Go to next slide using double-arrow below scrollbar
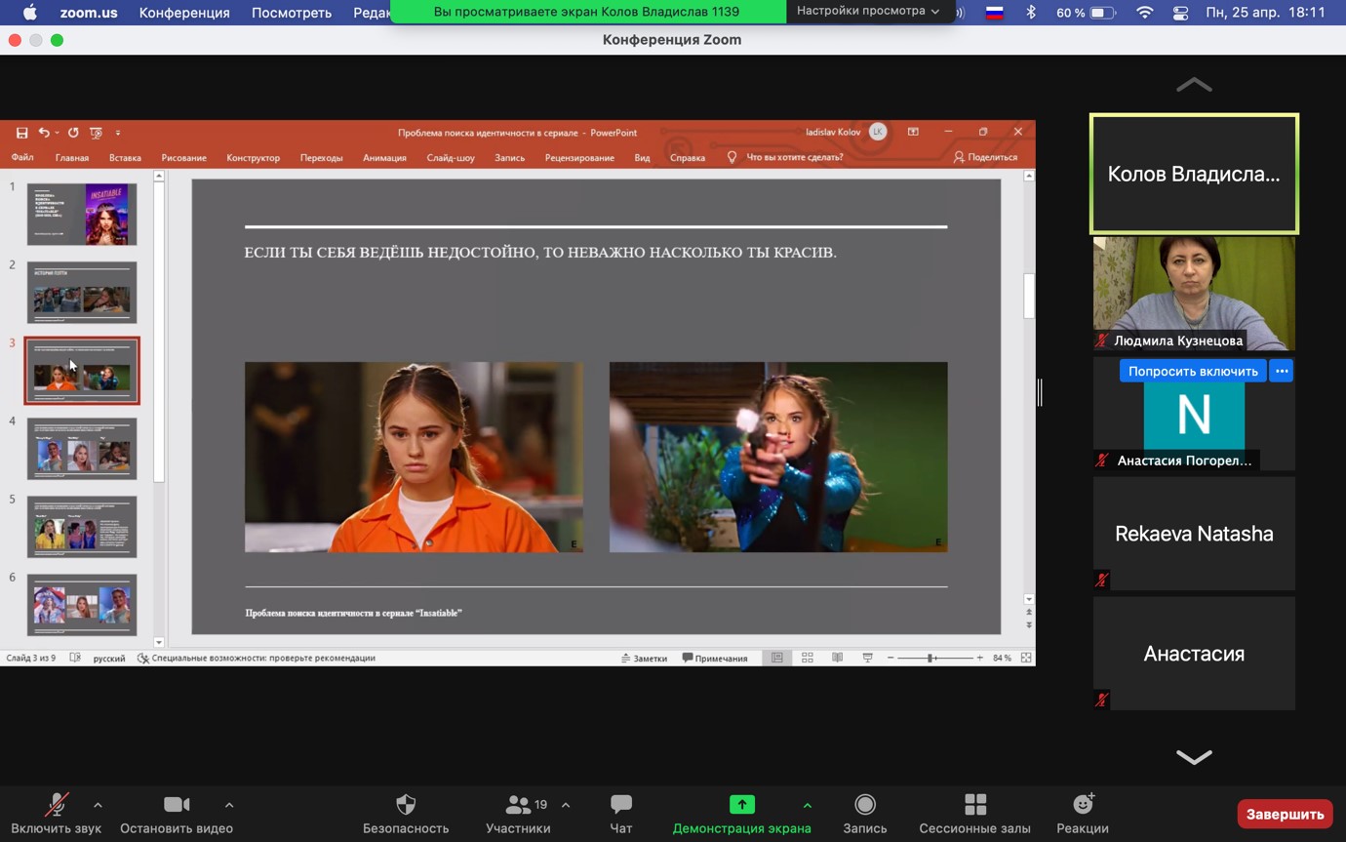This screenshot has height=842, width=1346. (1028, 624)
